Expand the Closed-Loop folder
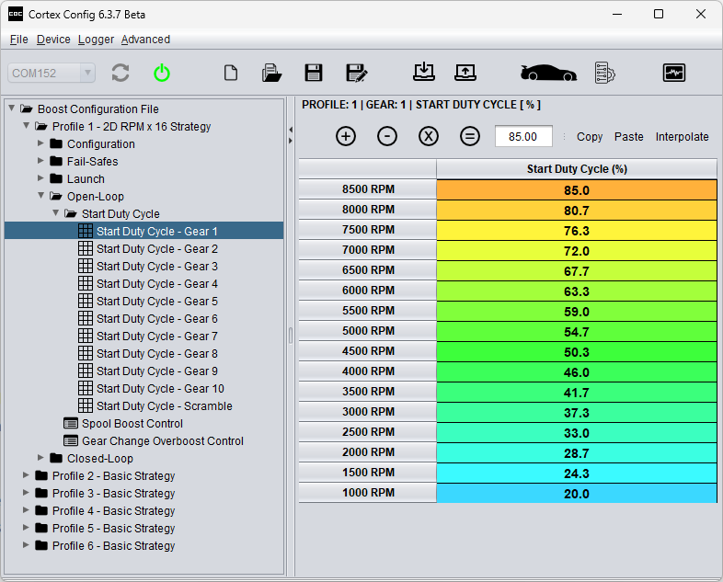Screen dimensions: 723x582 coord(40,458)
